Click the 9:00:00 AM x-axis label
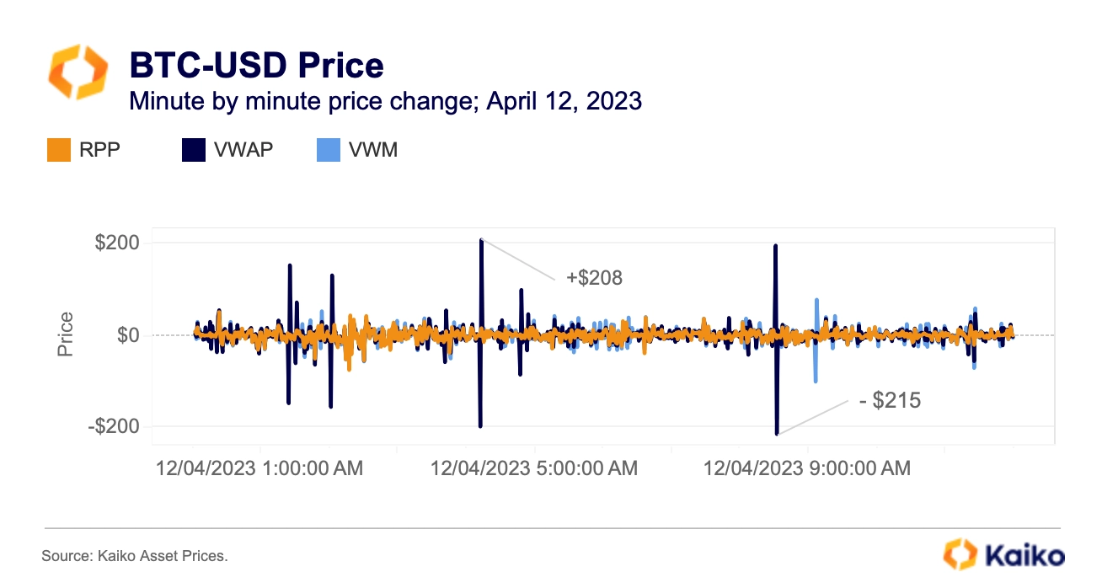 tap(807, 468)
